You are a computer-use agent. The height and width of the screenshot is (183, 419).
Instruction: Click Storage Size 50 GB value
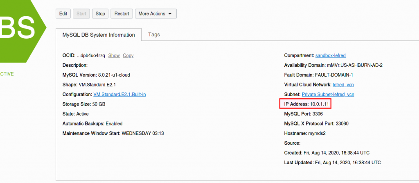(99, 104)
